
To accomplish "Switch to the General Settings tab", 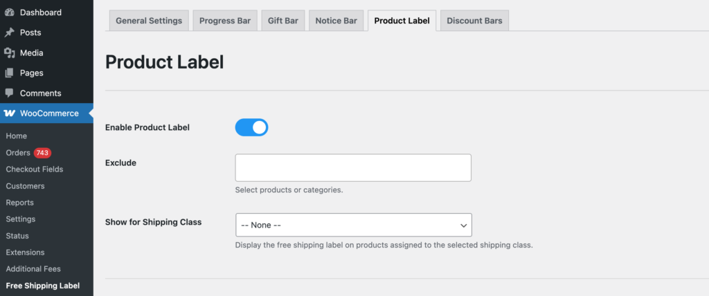I will pos(149,21).
